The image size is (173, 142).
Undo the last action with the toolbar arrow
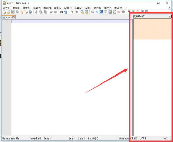click(x=51, y=12)
